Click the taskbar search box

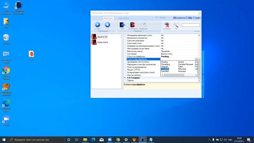click(x=37, y=139)
